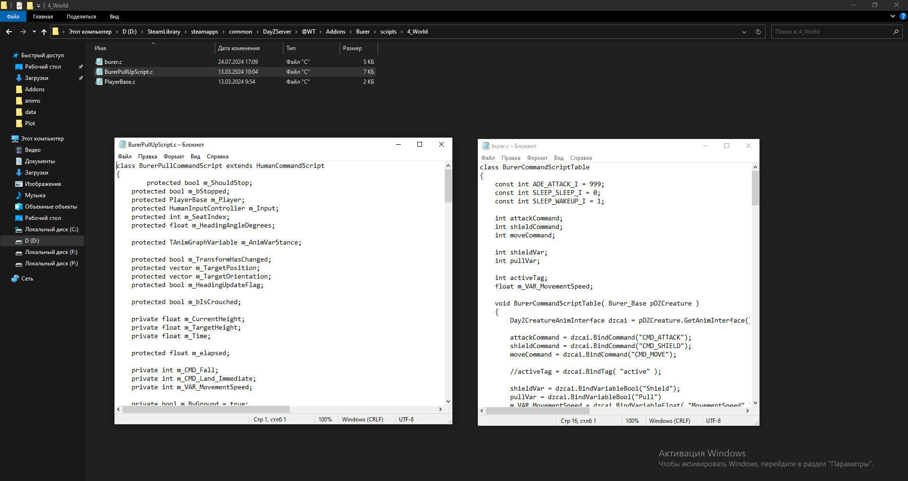Open Музыка library icon
The height and width of the screenshot is (481, 908).
pos(19,195)
